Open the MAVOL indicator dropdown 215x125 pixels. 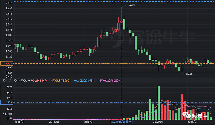pyautogui.click(x=24, y=81)
